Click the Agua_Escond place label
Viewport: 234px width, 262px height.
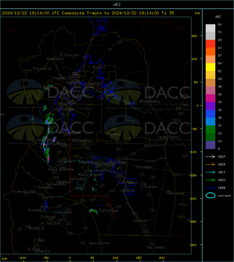click(x=99, y=243)
